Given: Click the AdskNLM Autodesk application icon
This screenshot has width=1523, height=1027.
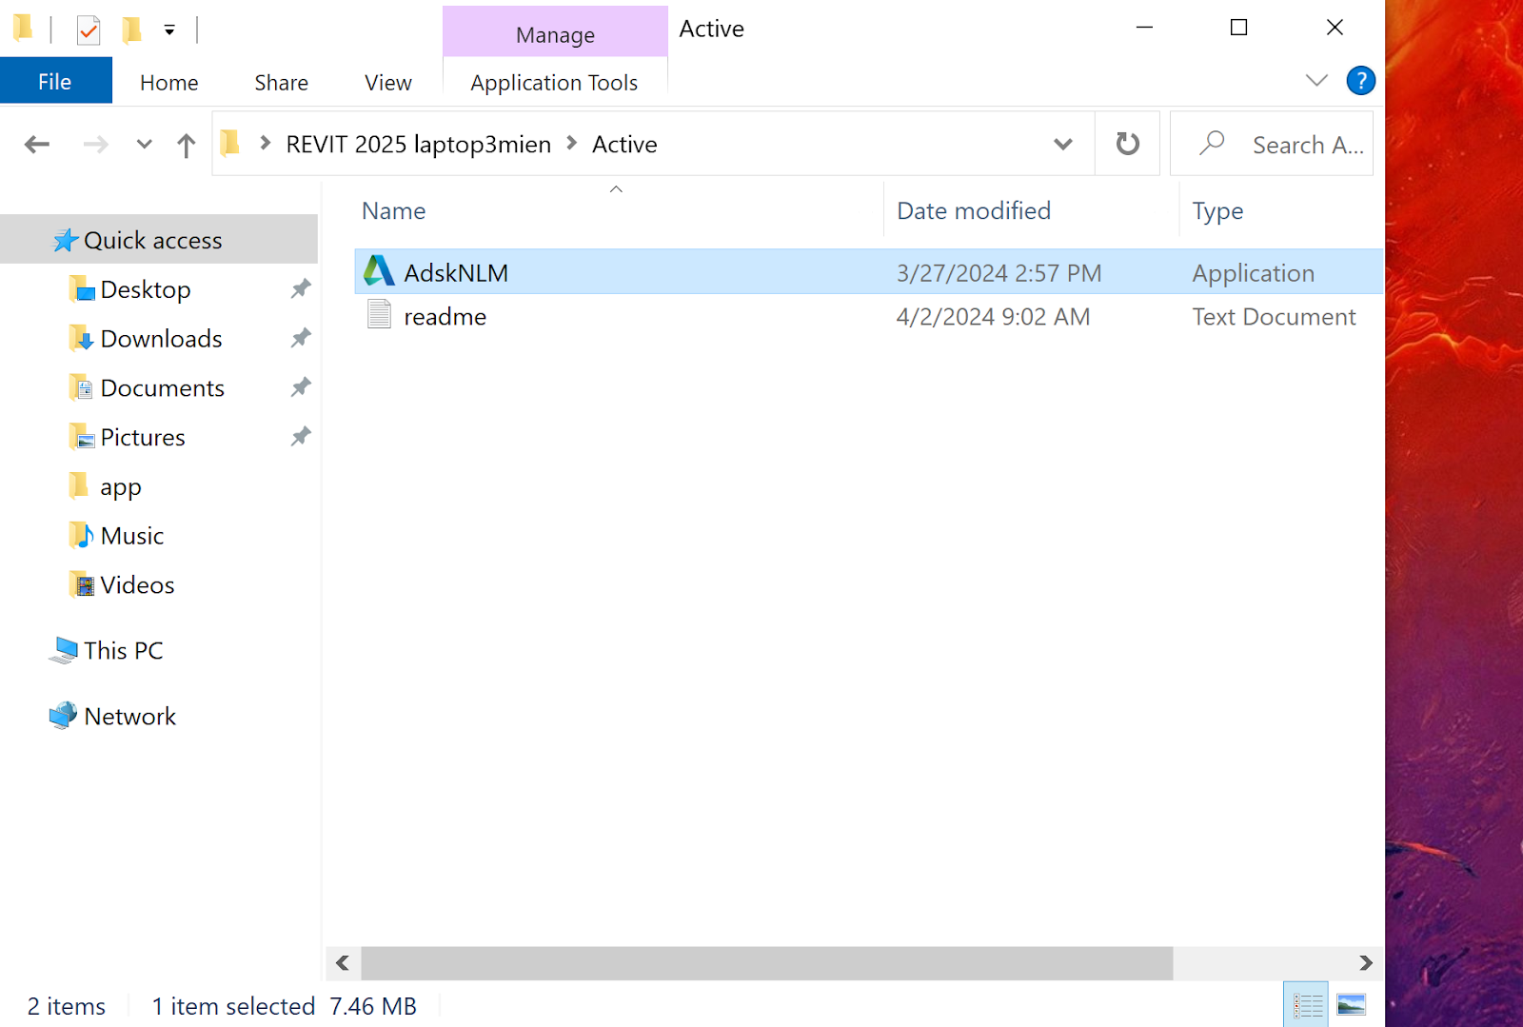Looking at the screenshot, I should (379, 272).
